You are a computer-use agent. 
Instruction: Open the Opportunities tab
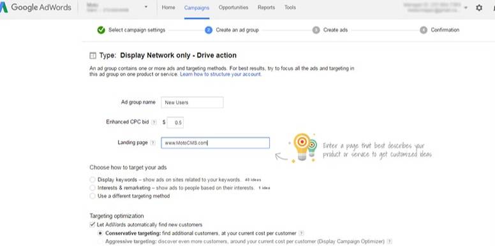(233, 7)
